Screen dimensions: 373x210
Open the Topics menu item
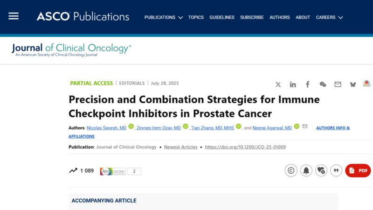196,17
